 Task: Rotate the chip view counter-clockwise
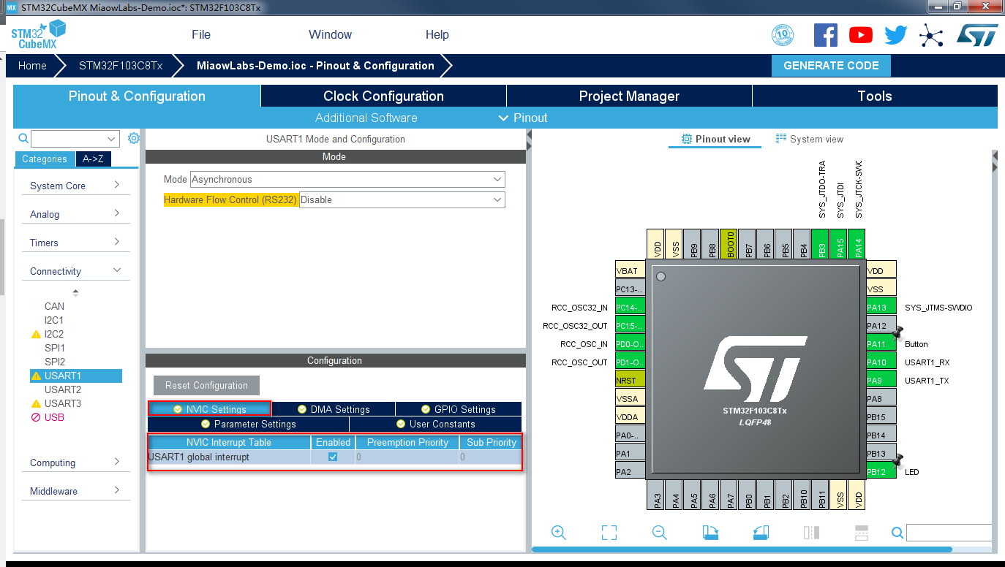pos(761,533)
